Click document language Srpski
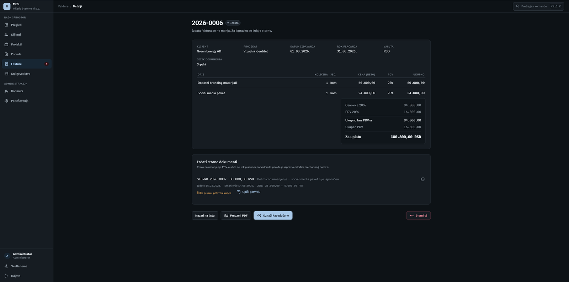 point(201,65)
